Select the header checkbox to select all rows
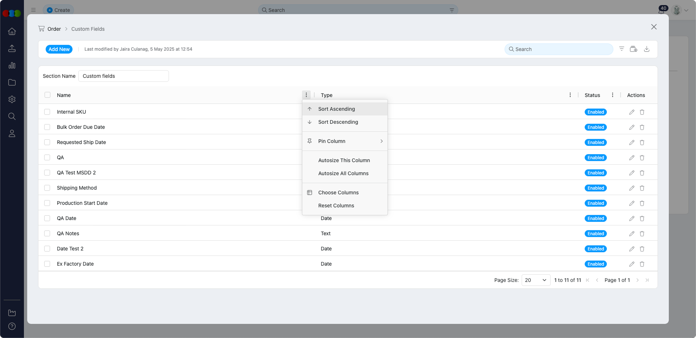 click(47, 95)
